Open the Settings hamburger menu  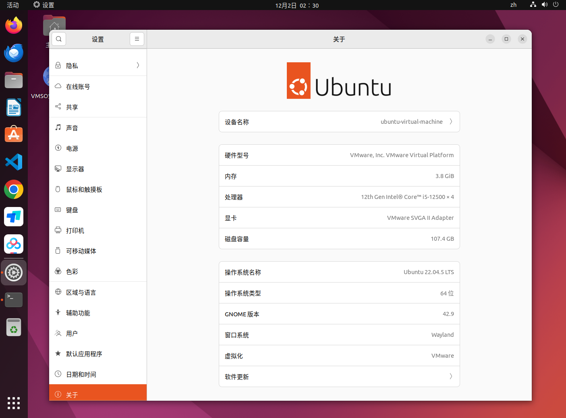[x=137, y=39]
